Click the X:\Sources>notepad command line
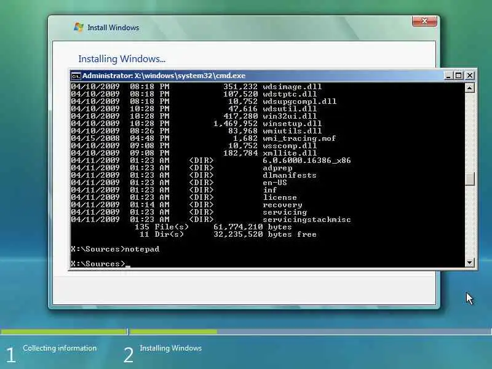The image size is (492, 369). 115,249
